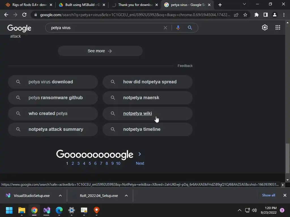
Task: Go to results page 5
Action: point(90,163)
